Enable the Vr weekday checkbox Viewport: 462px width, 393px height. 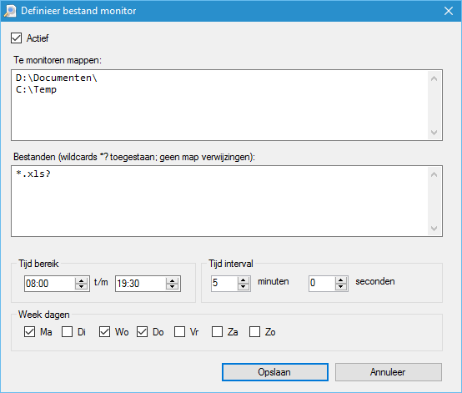coord(180,332)
